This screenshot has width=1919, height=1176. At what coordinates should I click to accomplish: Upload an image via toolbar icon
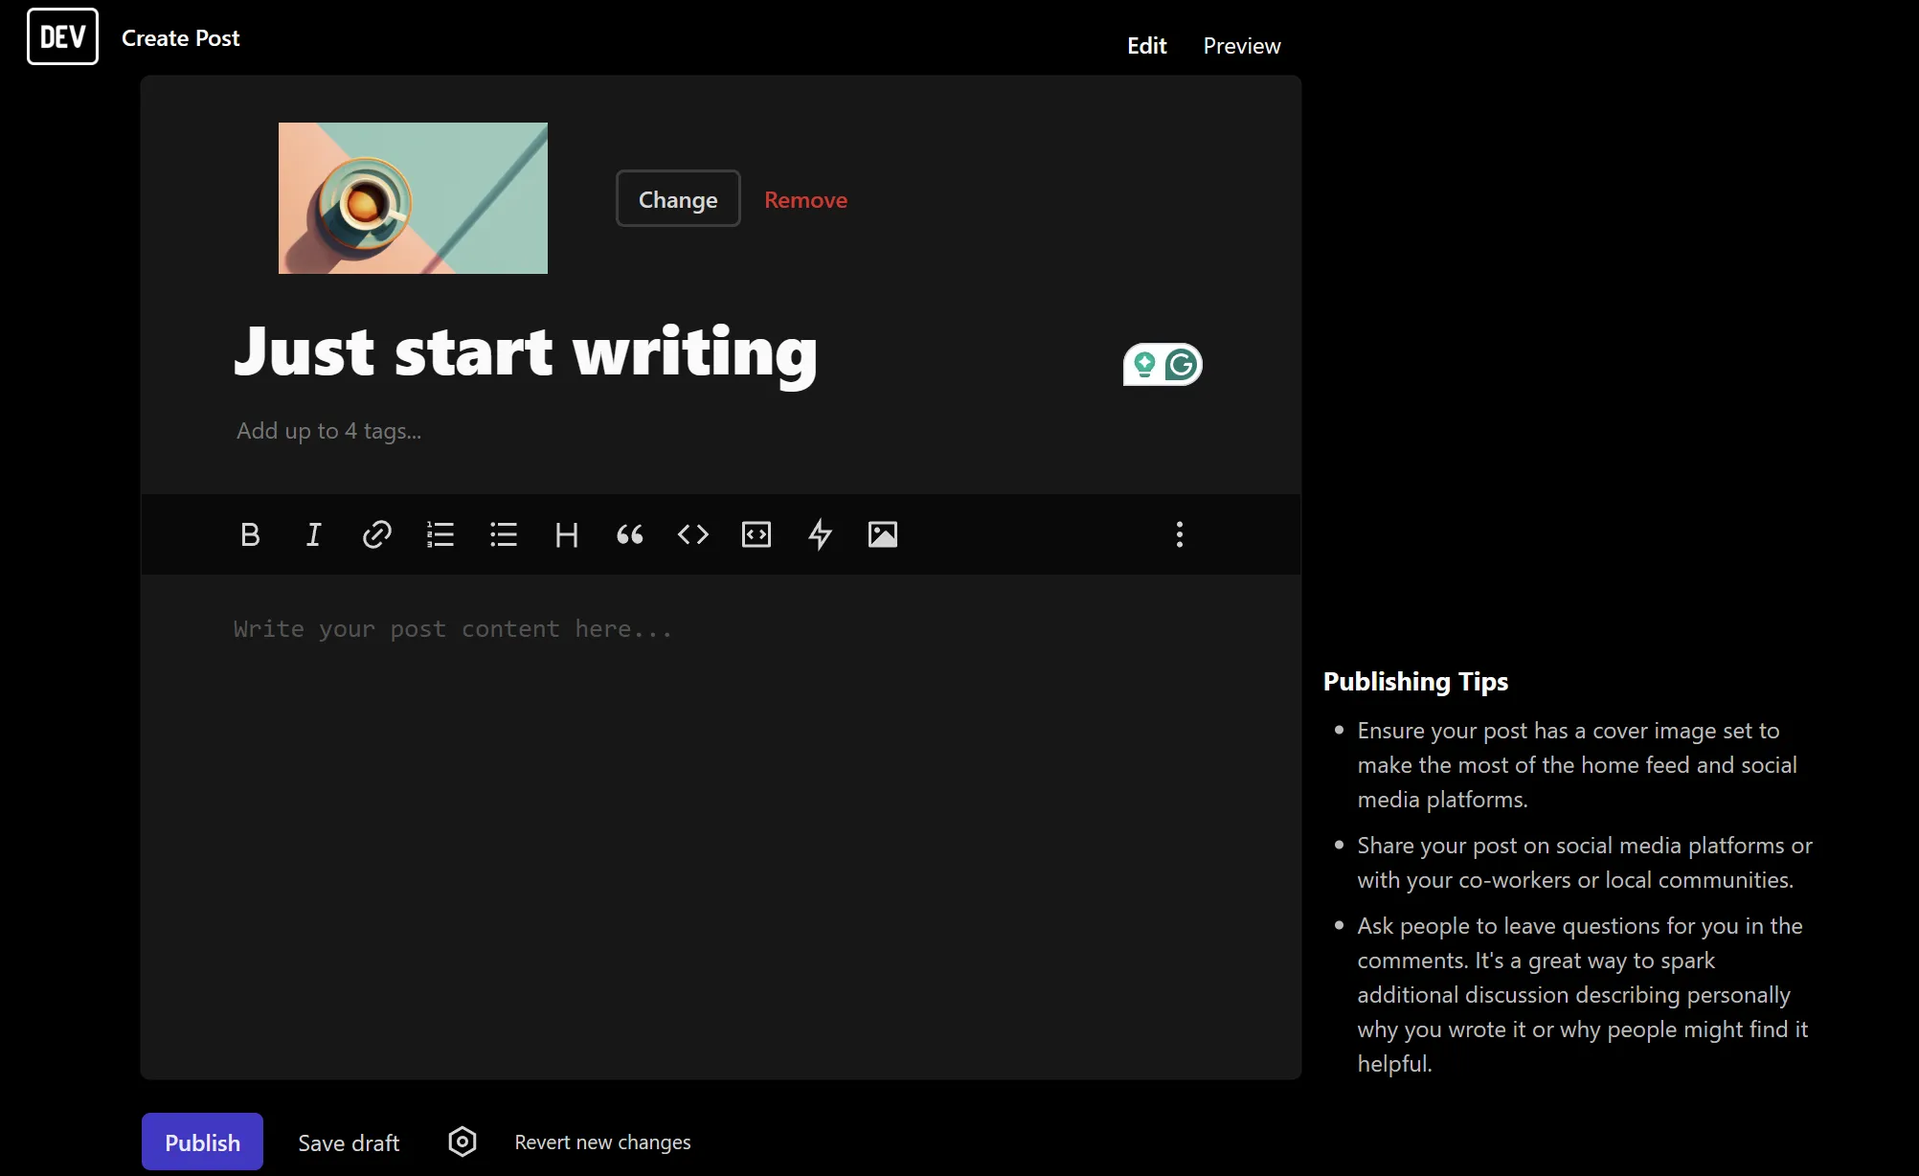[x=883, y=534]
